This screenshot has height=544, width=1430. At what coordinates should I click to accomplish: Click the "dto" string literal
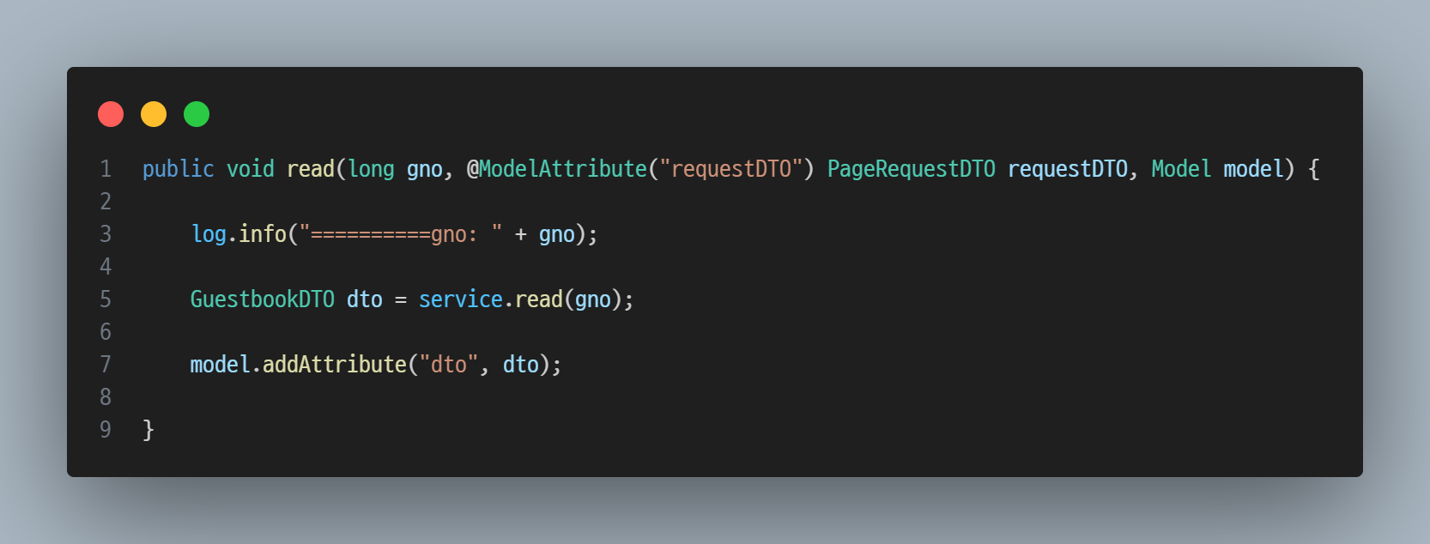(448, 365)
